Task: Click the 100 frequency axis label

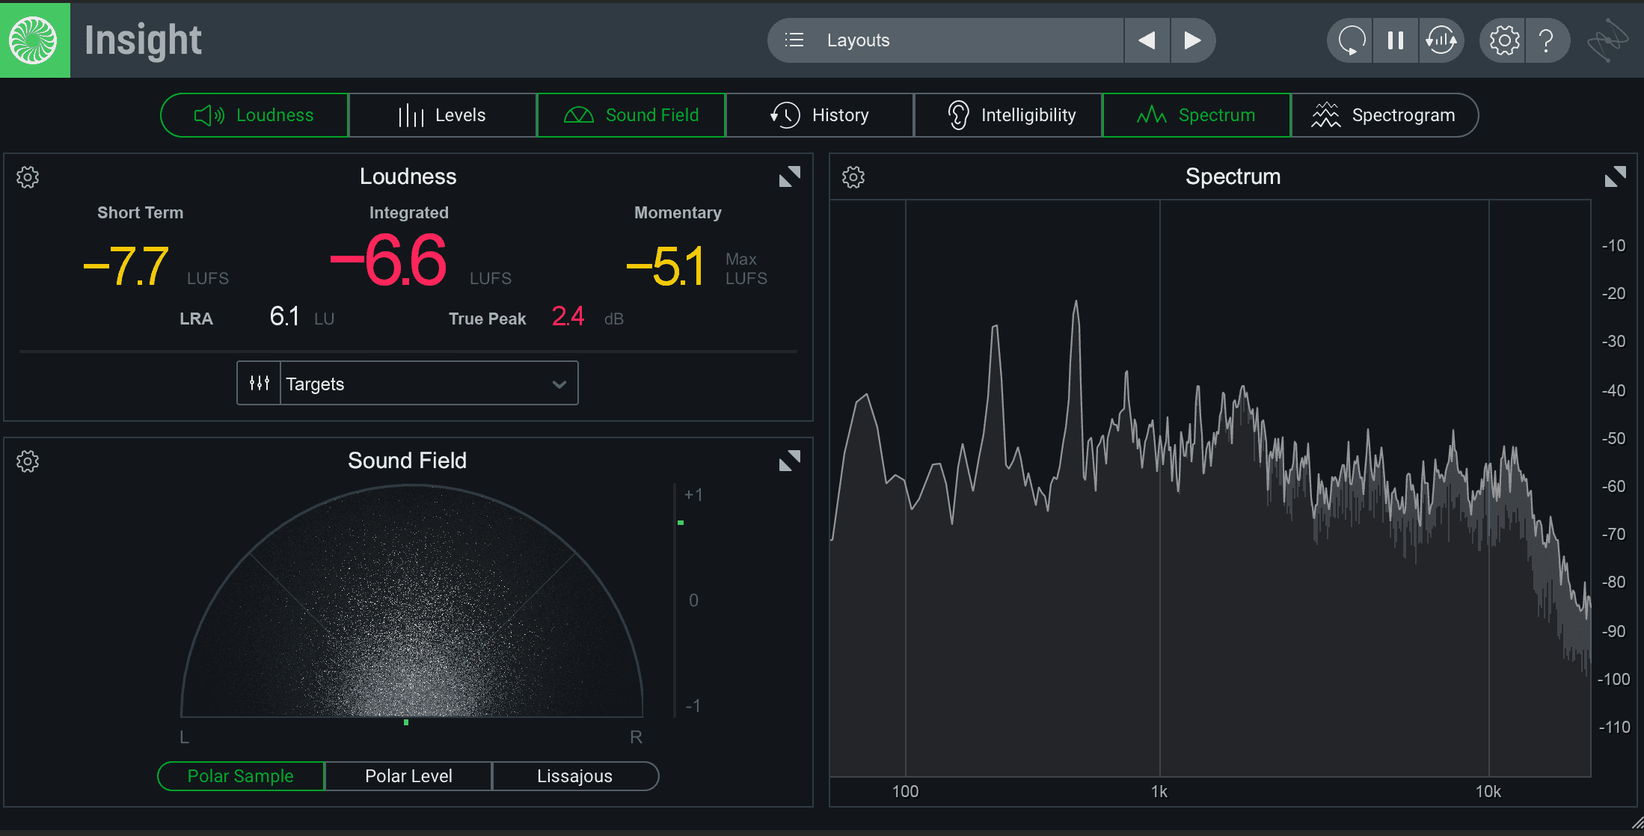Action: tap(905, 792)
